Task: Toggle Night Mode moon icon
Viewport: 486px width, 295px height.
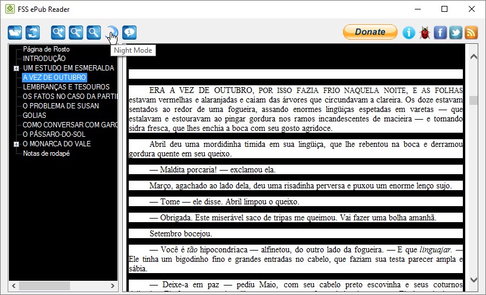Action: coord(112,33)
